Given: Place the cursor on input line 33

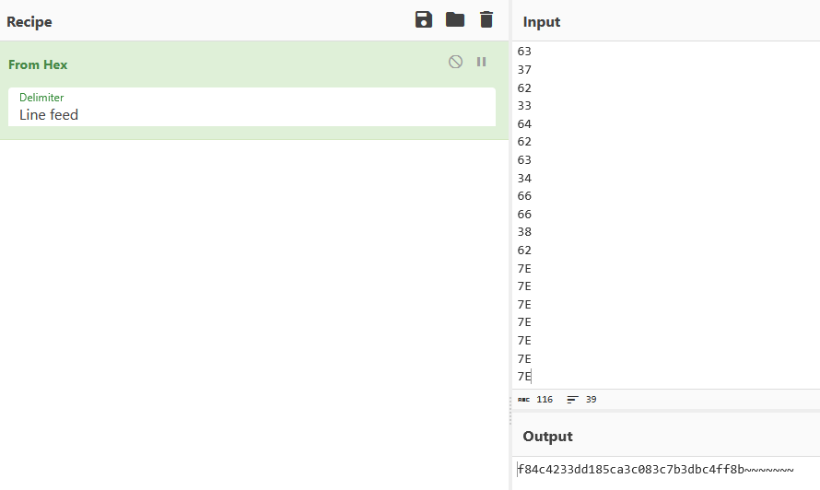Looking at the screenshot, I should 524,106.
